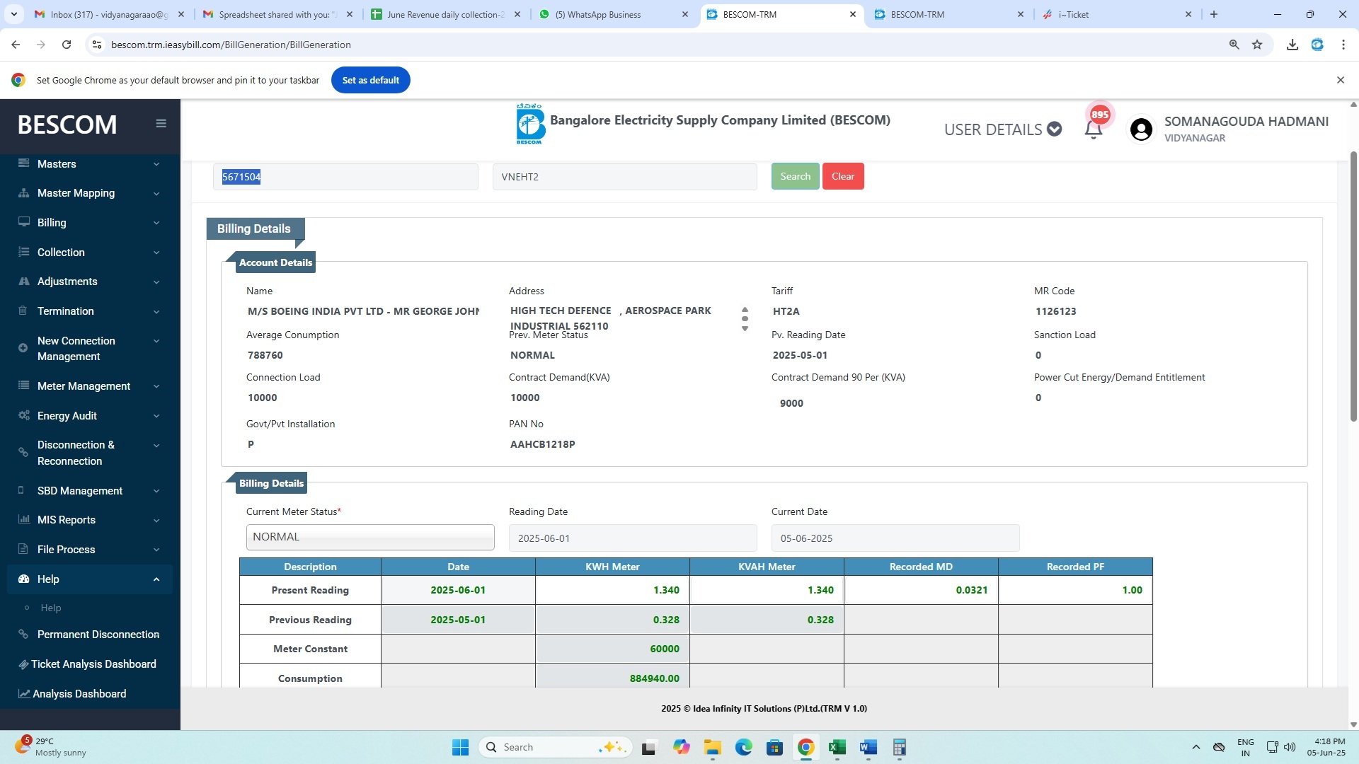Click the Reading Date field 2025-06-01

coord(633,538)
